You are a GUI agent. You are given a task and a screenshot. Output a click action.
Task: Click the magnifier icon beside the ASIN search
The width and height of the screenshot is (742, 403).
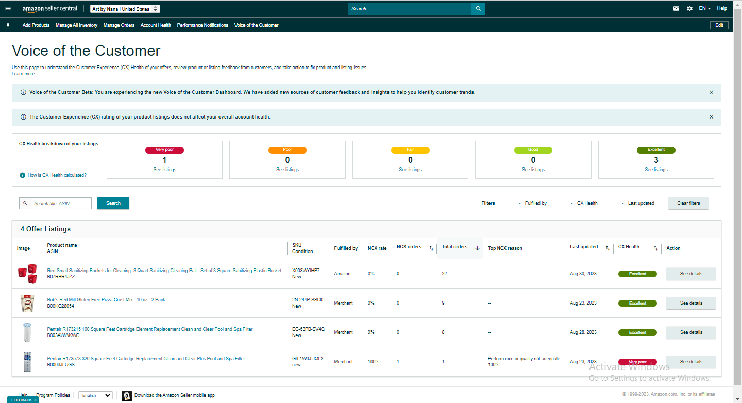coord(25,204)
